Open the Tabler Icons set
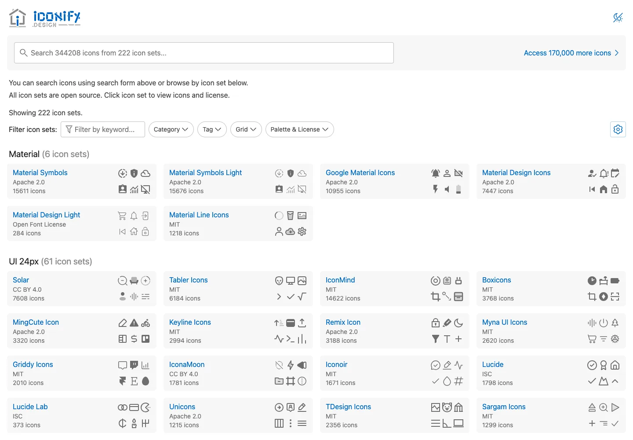633x440 pixels. 188,280
